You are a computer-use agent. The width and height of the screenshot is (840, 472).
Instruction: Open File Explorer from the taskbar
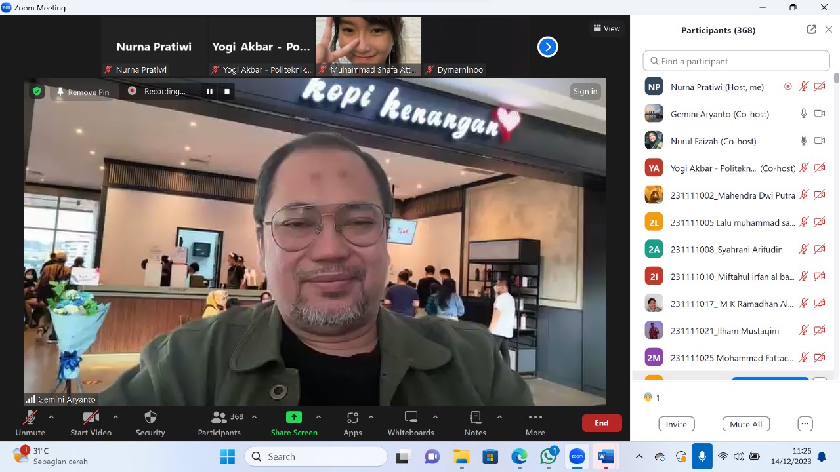461,456
